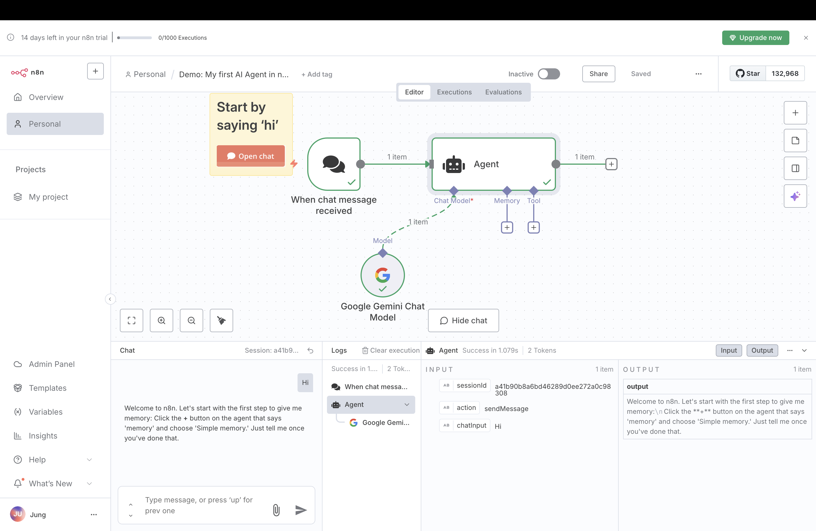
Task: Click the GitHub star count 132,968
Action: (785, 73)
